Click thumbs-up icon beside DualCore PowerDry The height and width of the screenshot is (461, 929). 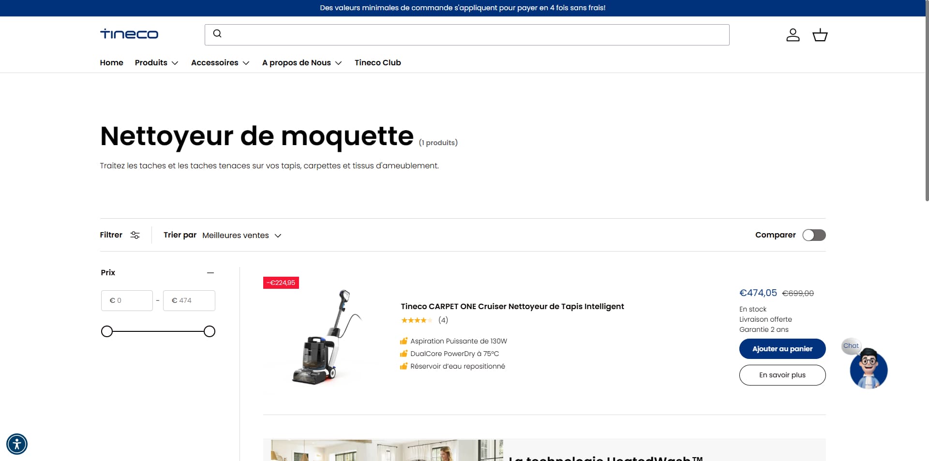click(x=404, y=354)
